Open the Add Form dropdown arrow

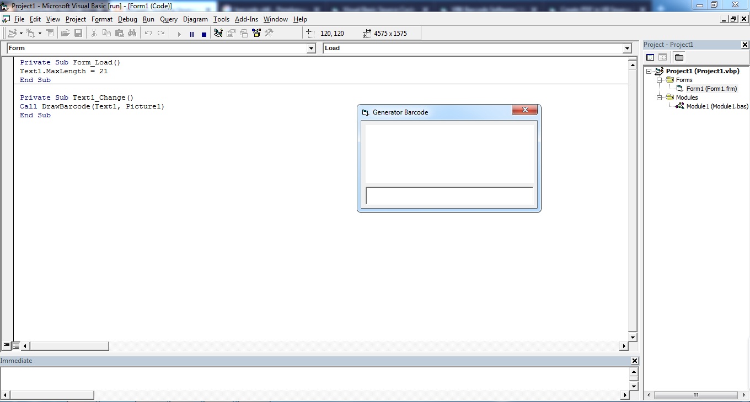40,34
